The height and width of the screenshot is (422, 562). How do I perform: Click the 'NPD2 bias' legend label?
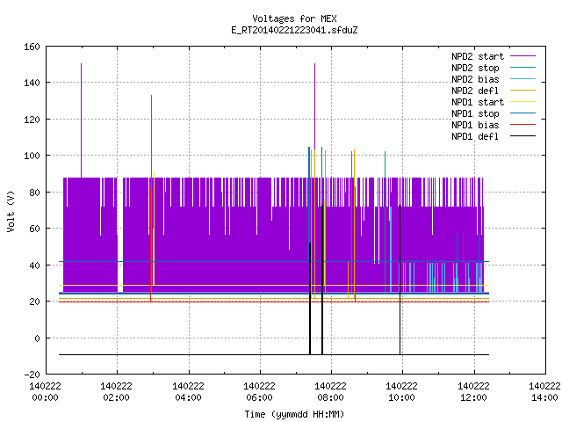[475, 79]
